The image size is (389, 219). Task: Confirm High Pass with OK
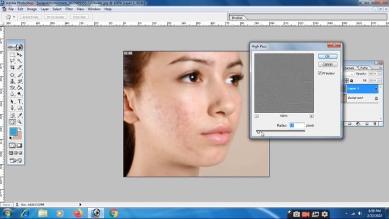click(328, 57)
